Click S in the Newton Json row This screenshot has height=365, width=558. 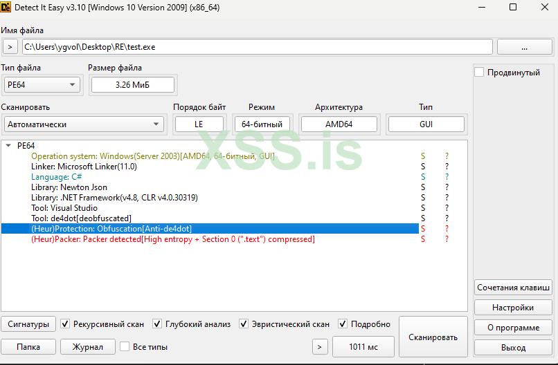(423, 187)
